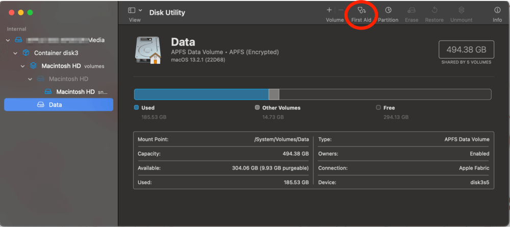This screenshot has width=510, height=227.
Task: Click the Erase toolbar icon
Action: (x=412, y=11)
